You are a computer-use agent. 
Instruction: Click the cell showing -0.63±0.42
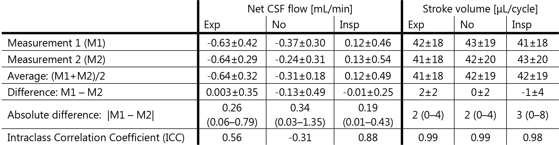point(232,43)
